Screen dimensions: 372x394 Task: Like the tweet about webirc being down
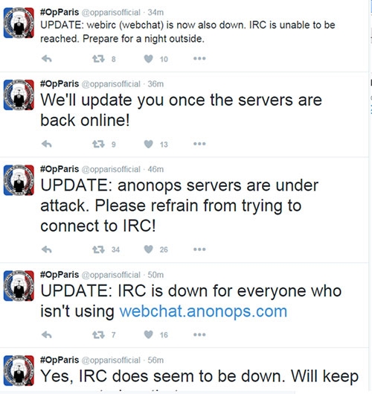coord(148,59)
